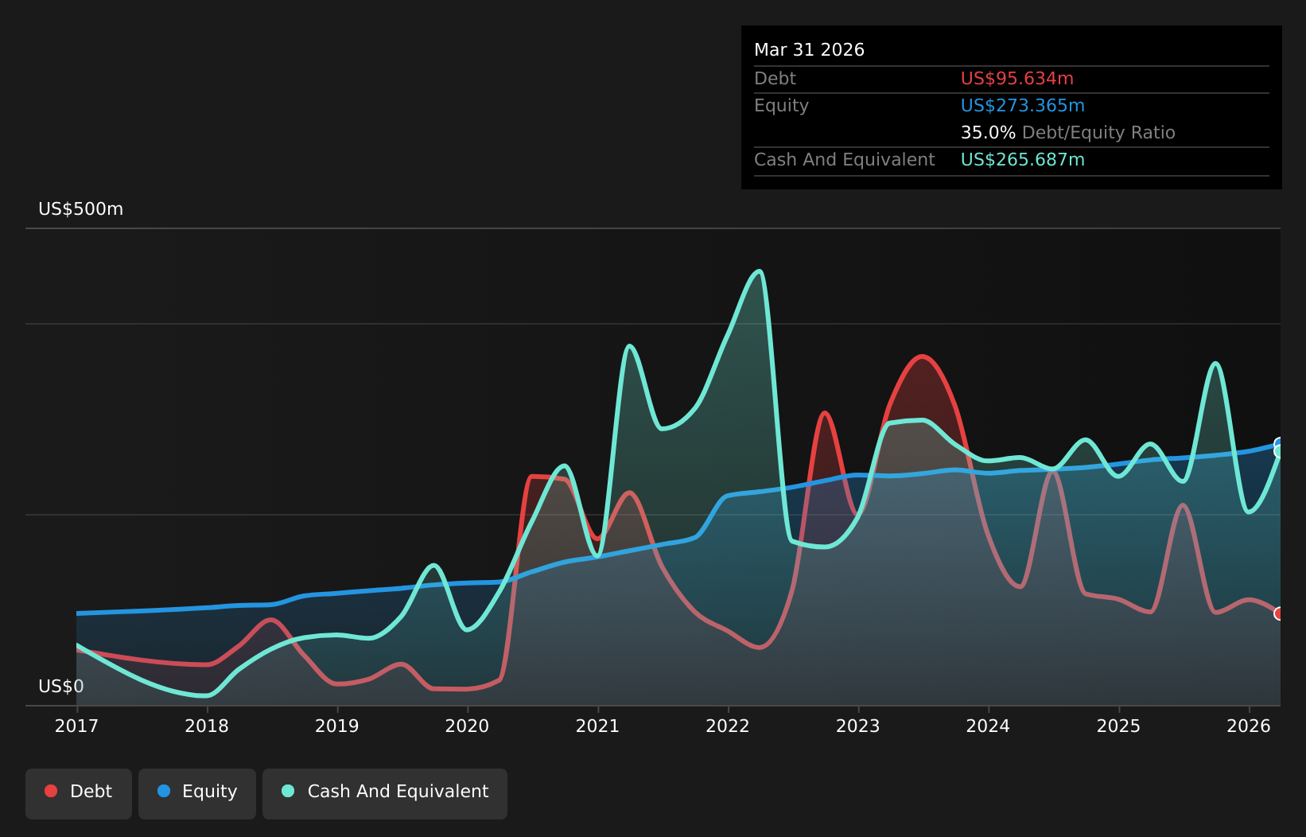Click the 2020 x-axis label
The width and height of the screenshot is (1306, 837).
(467, 726)
